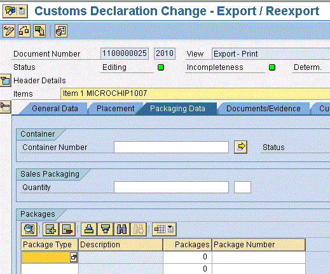Click the Container Number input field

[171, 147]
